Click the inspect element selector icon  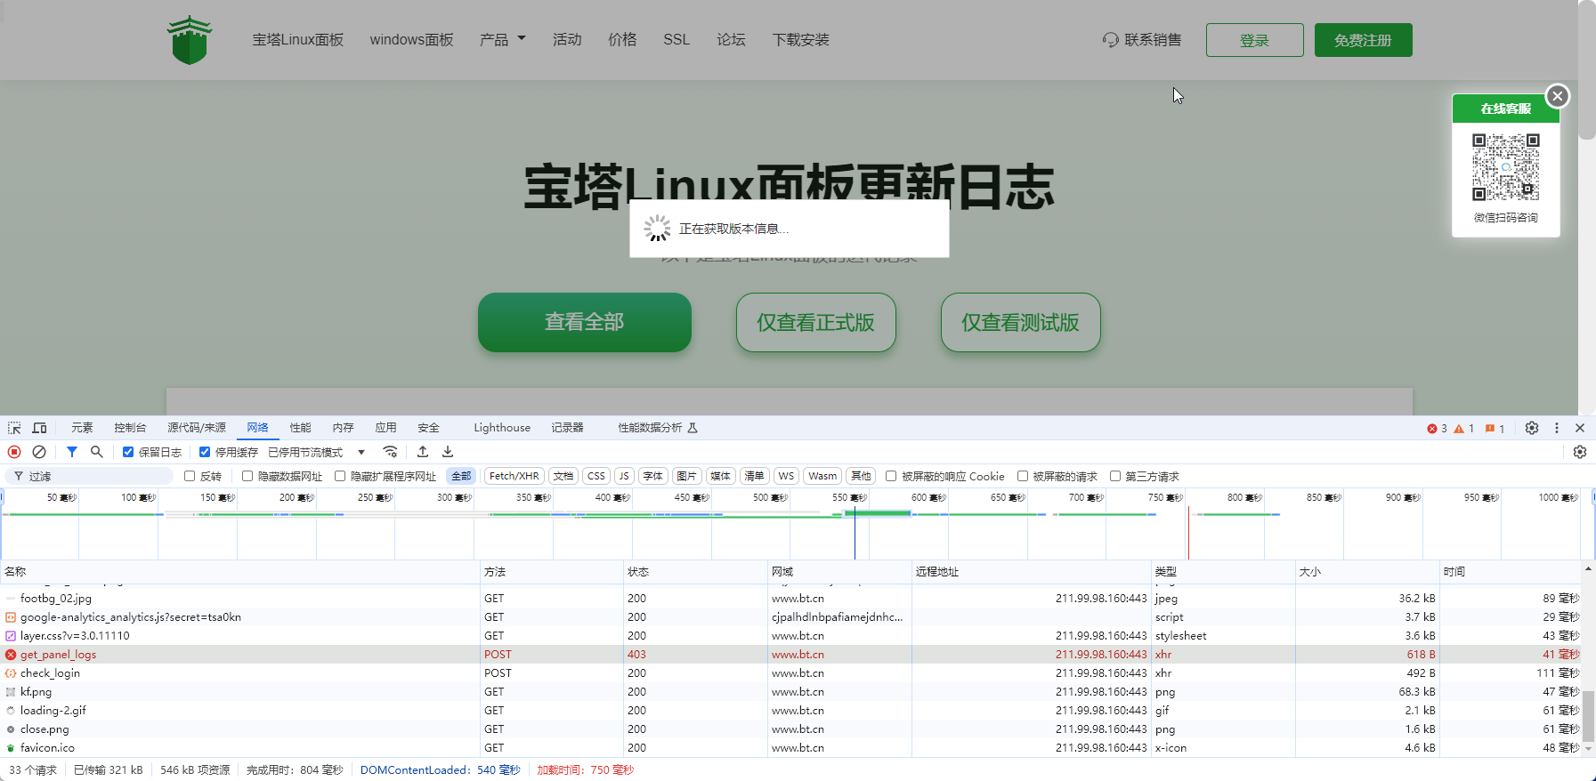[14, 428]
